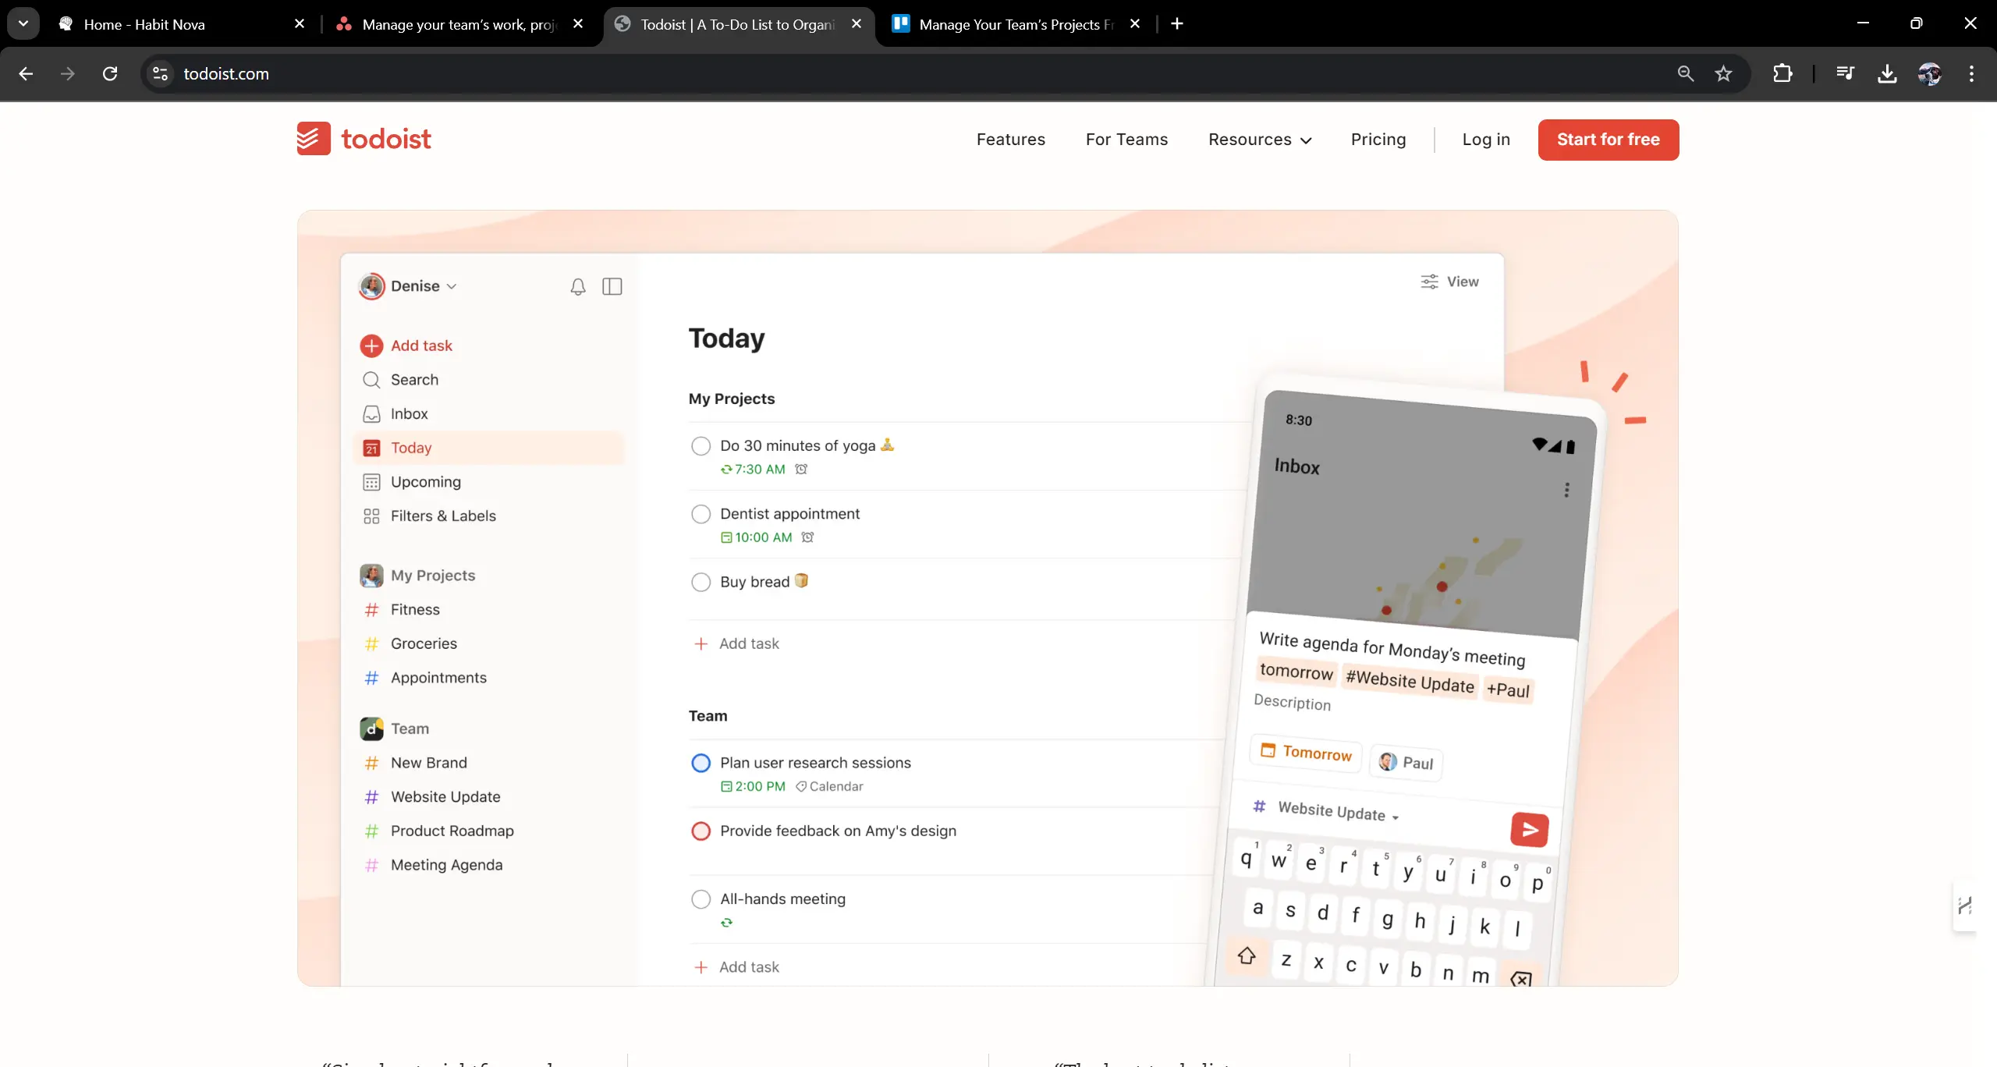This screenshot has width=1997, height=1067.
Task: Open For Teams in the navigation
Action: click(x=1126, y=140)
